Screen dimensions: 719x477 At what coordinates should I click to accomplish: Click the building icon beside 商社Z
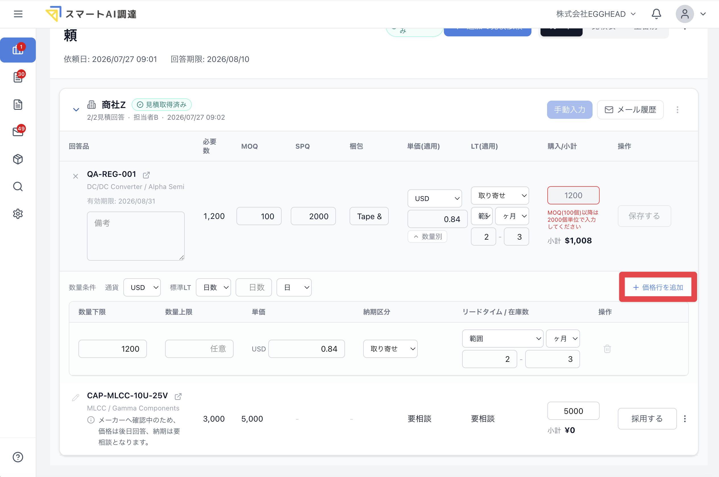91,105
